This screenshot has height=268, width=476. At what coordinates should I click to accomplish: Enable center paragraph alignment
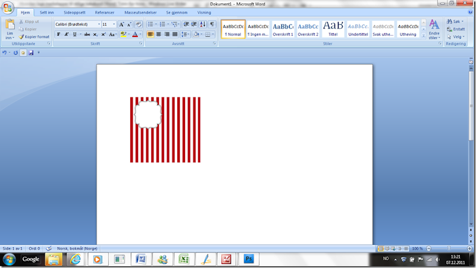click(158, 34)
